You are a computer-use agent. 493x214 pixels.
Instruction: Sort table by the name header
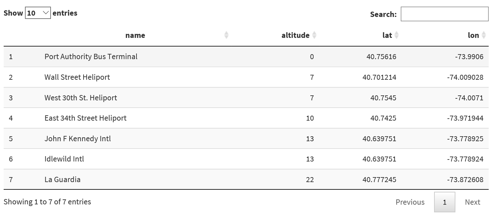(x=135, y=35)
